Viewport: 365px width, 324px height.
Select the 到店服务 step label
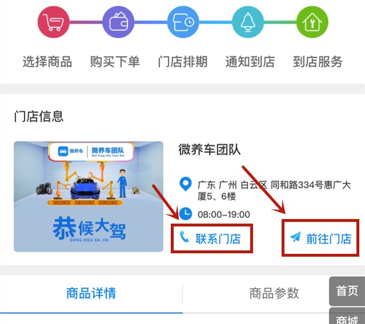[318, 62]
